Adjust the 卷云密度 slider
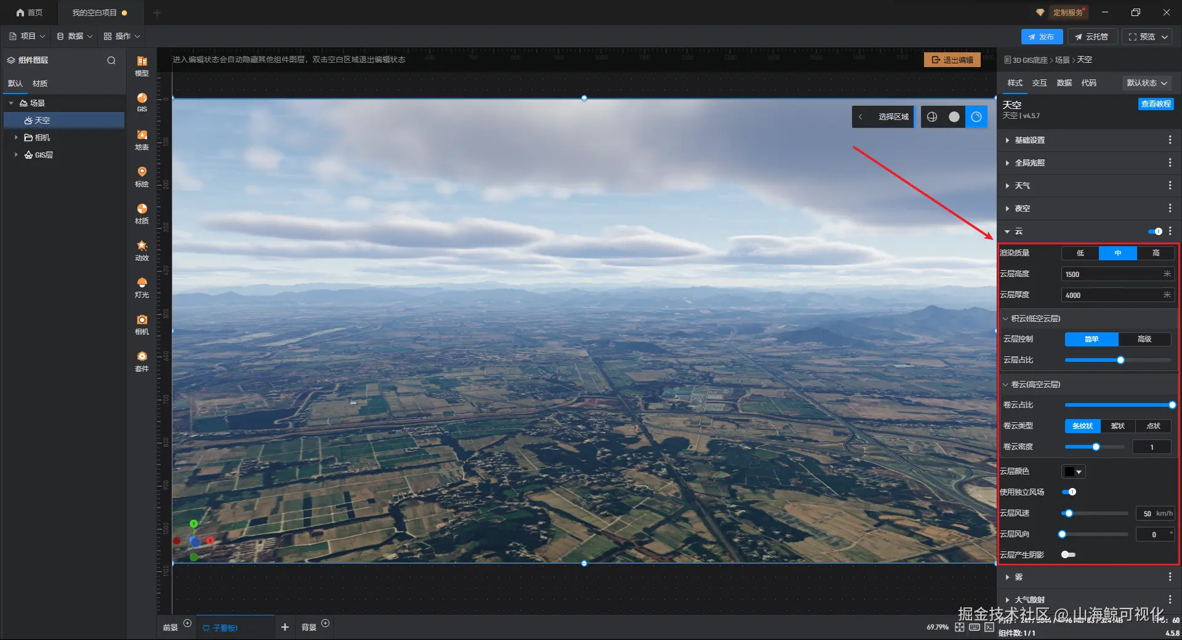 pos(1096,447)
